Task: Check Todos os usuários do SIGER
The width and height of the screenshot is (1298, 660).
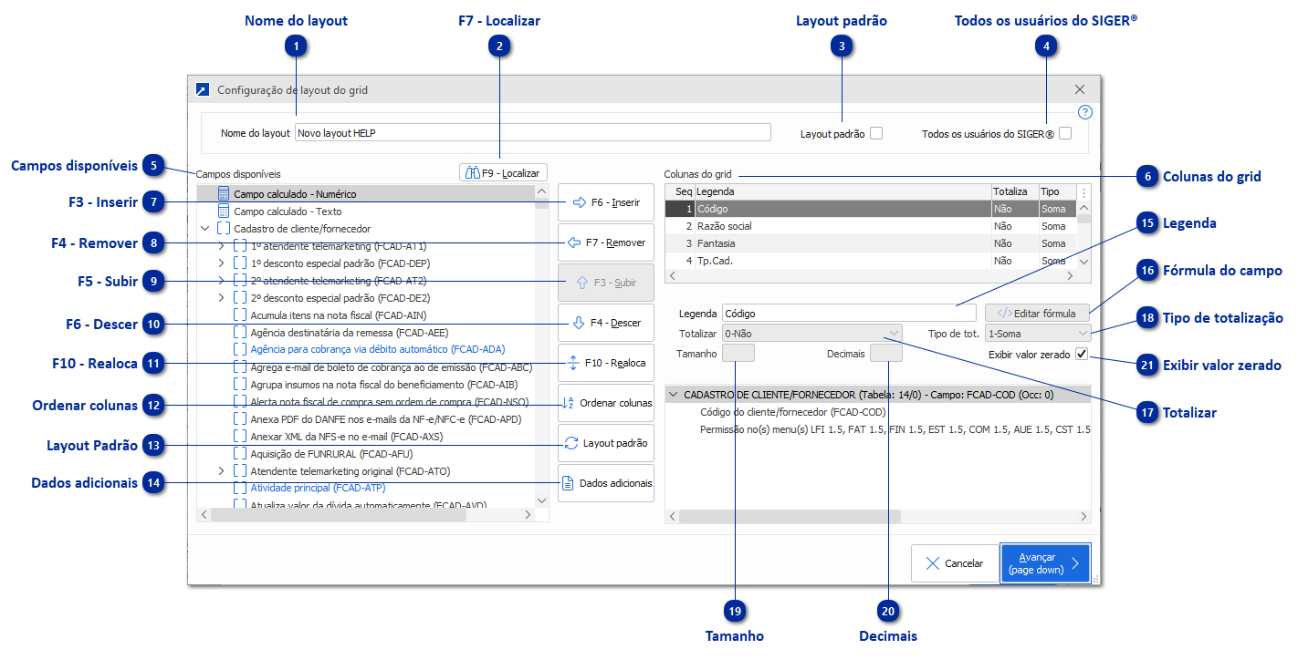Action: pyautogui.click(x=1064, y=131)
